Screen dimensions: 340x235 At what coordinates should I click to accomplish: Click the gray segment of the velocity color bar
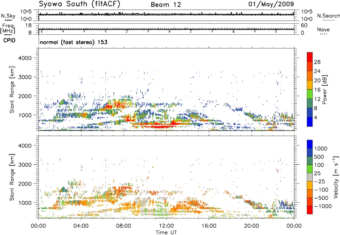coord(310,177)
